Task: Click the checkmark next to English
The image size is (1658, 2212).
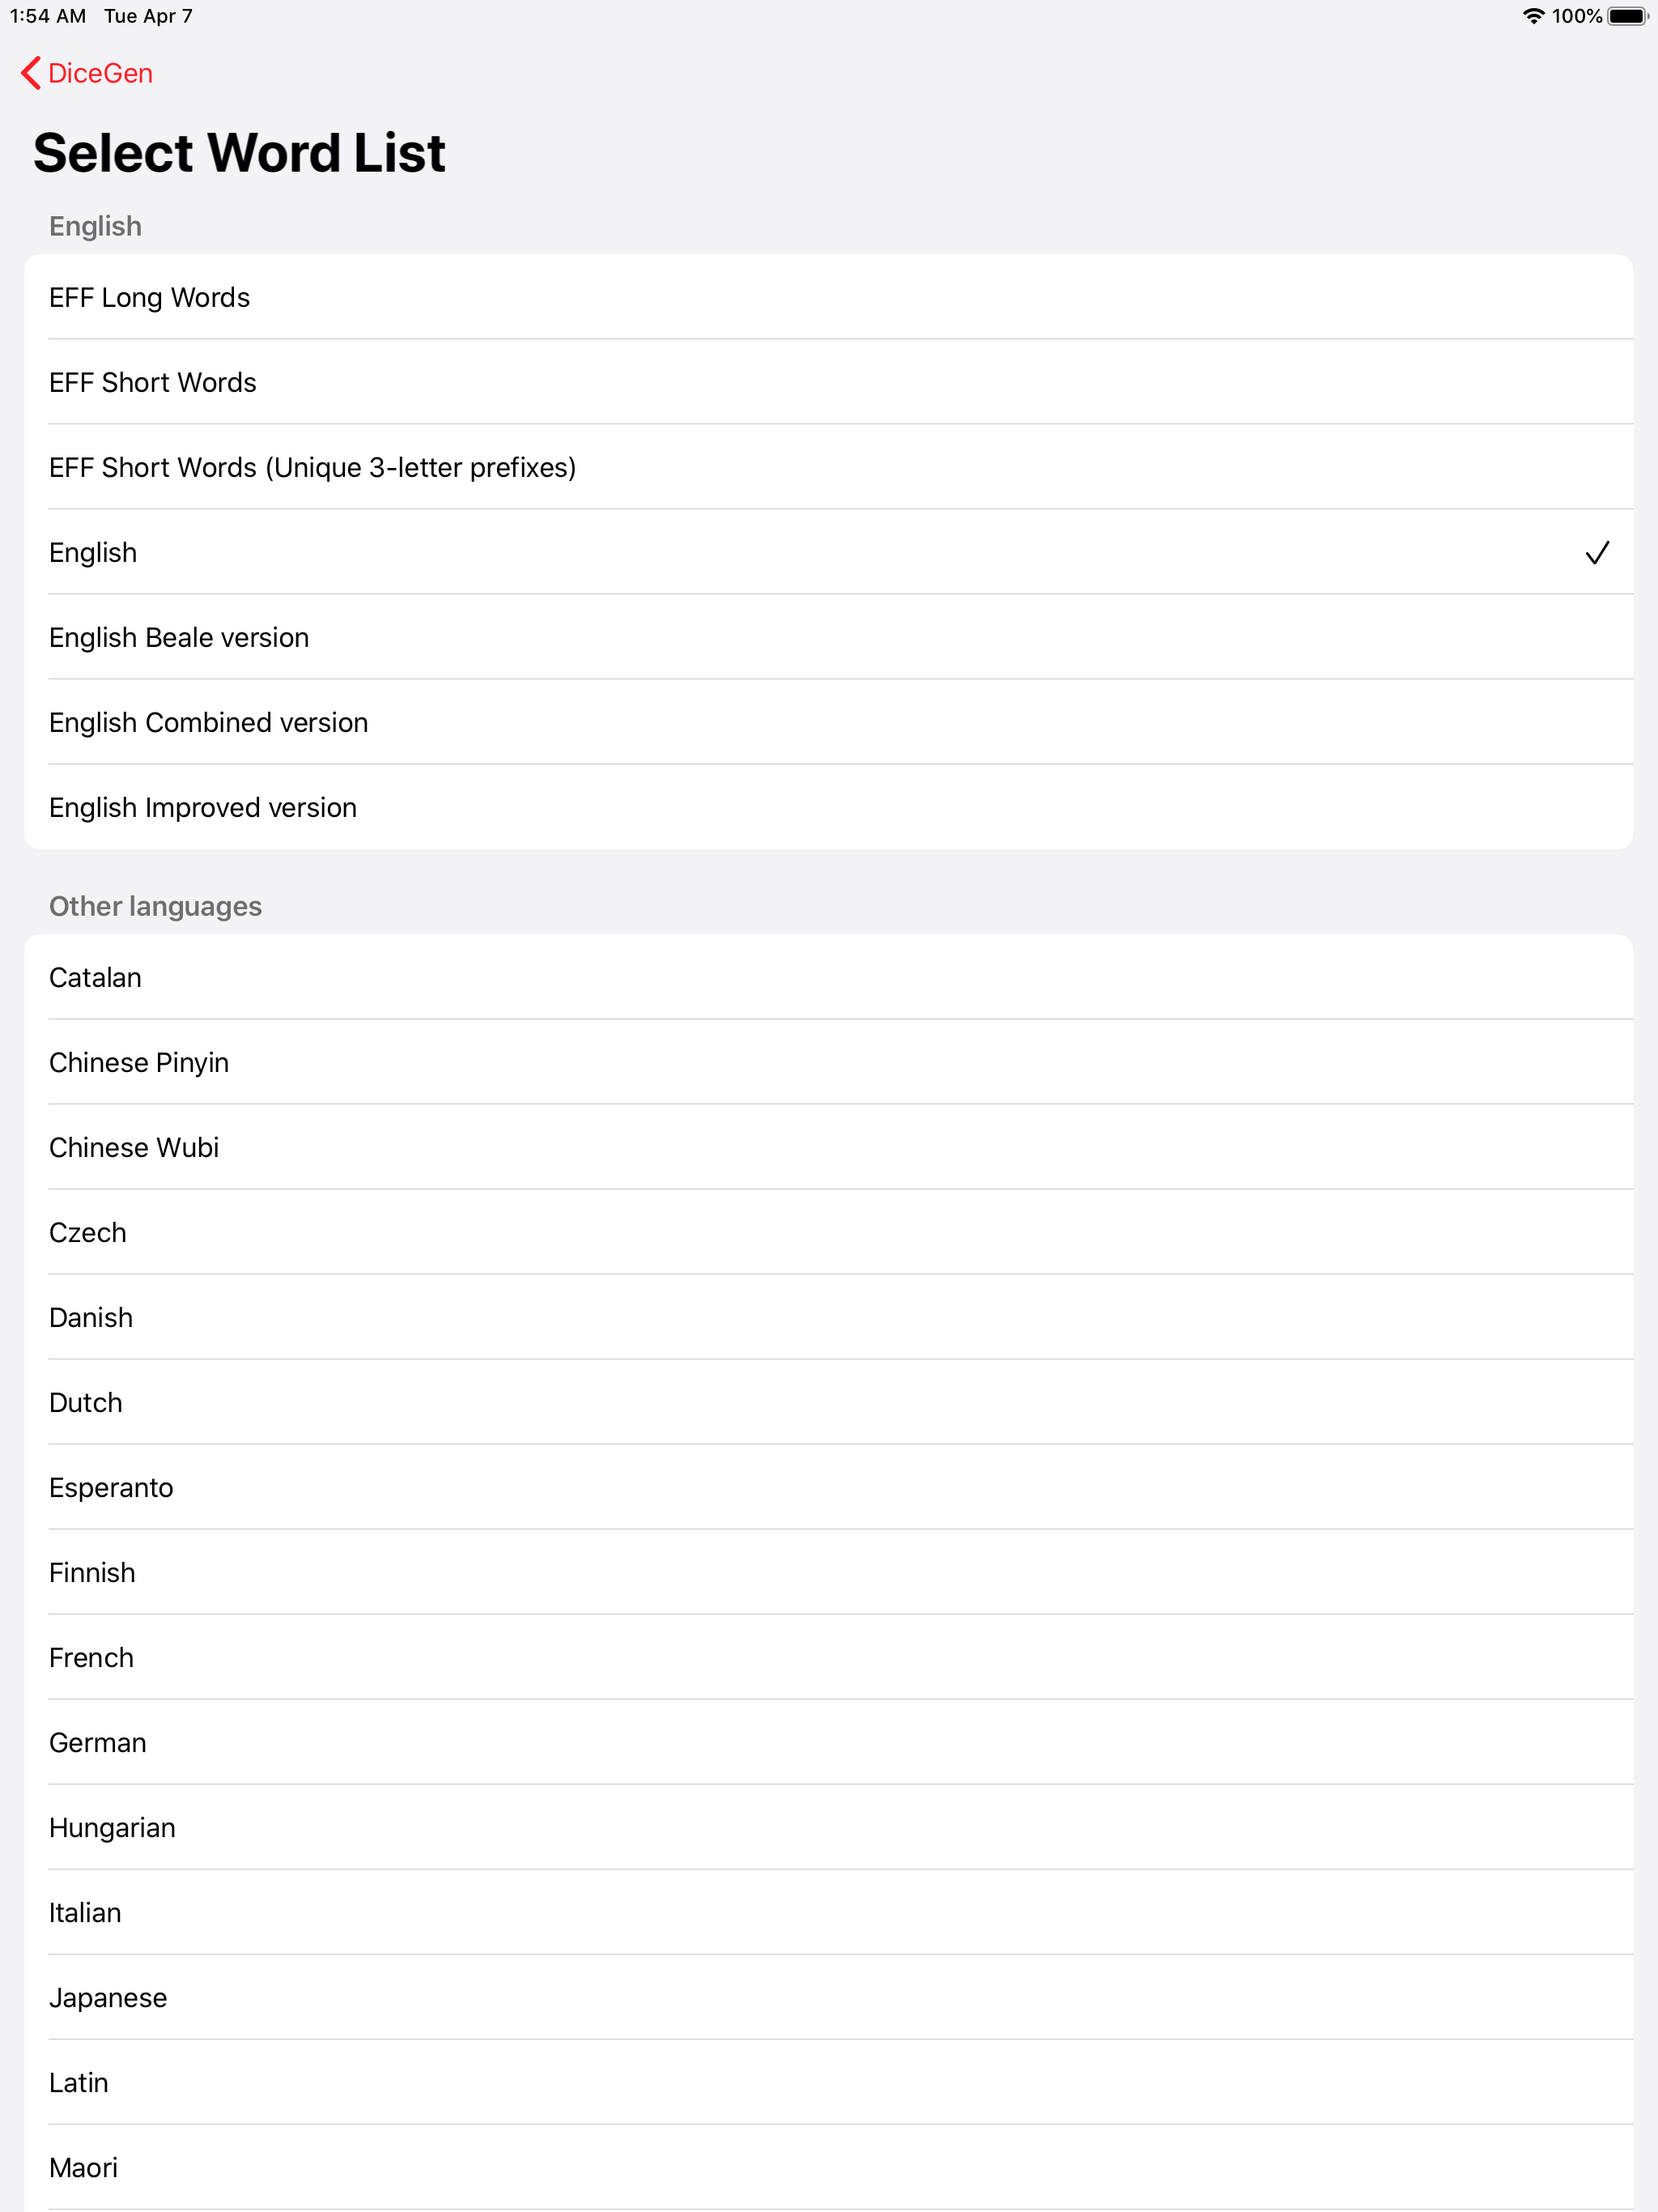Action: (x=1597, y=552)
